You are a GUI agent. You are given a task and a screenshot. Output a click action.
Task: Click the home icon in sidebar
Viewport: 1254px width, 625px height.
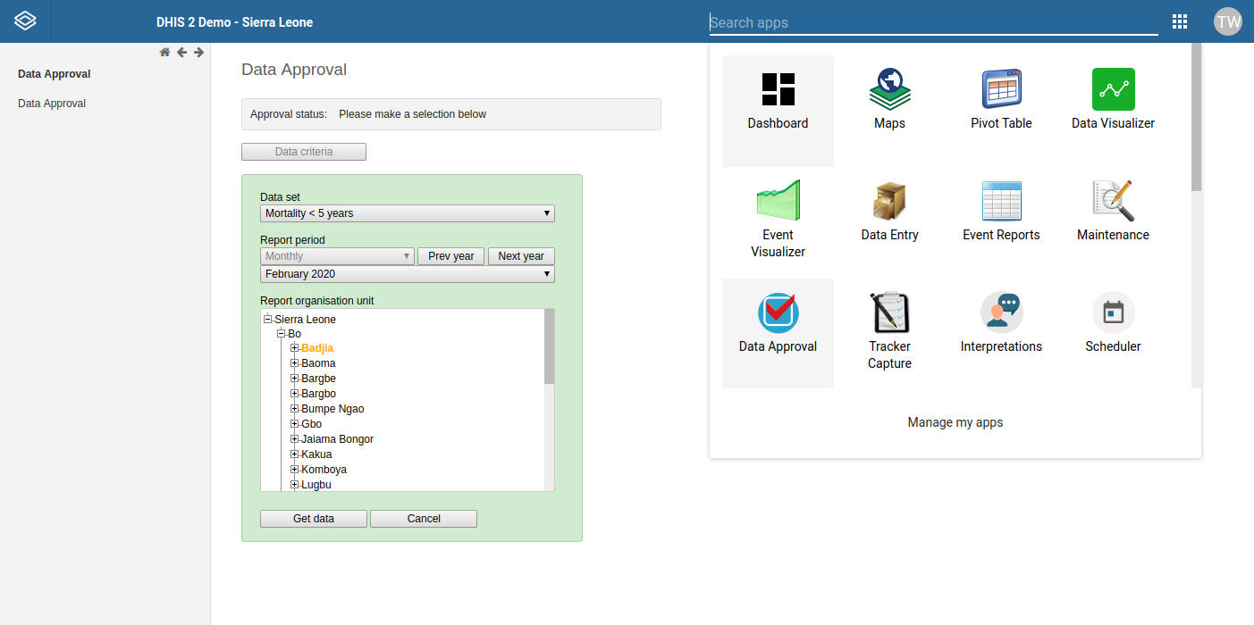point(164,53)
